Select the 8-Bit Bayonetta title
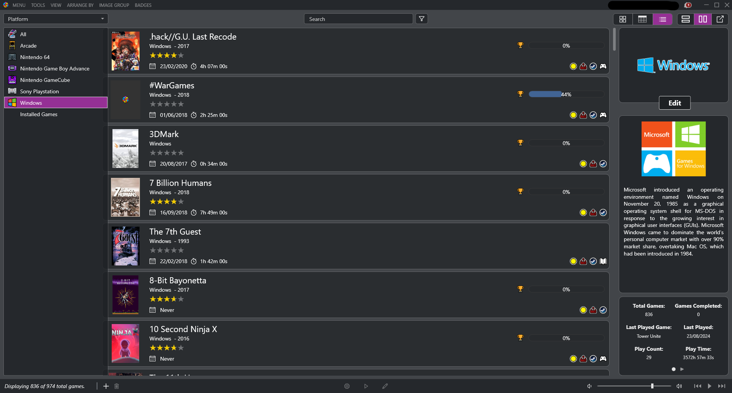 click(x=178, y=280)
